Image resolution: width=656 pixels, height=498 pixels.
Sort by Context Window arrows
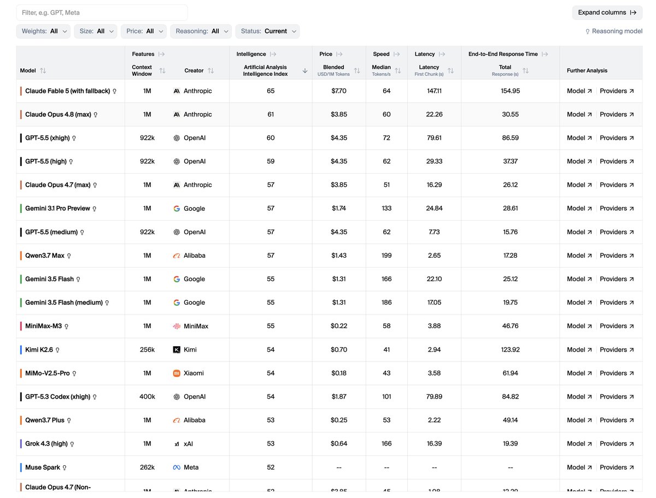pos(162,70)
